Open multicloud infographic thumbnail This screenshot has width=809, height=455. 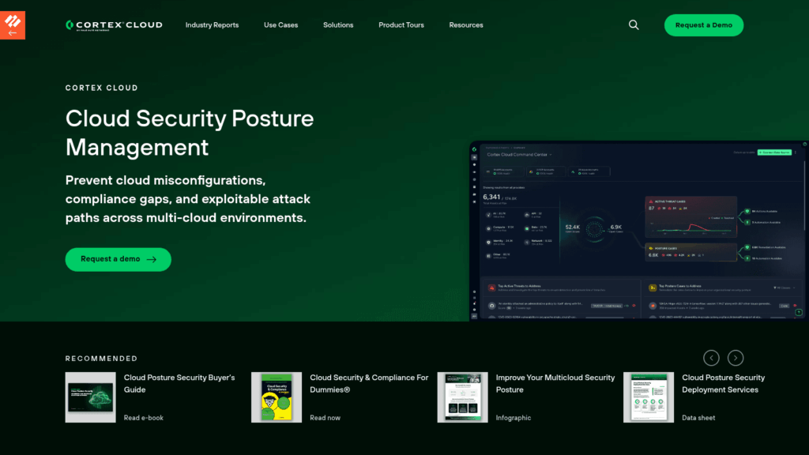coord(463,397)
